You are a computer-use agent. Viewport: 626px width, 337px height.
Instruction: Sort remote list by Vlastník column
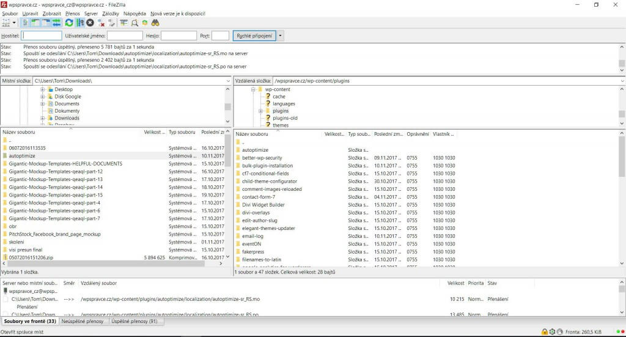(443, 134)
